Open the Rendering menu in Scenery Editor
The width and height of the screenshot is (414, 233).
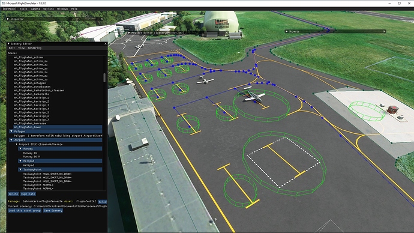(35, 48)
